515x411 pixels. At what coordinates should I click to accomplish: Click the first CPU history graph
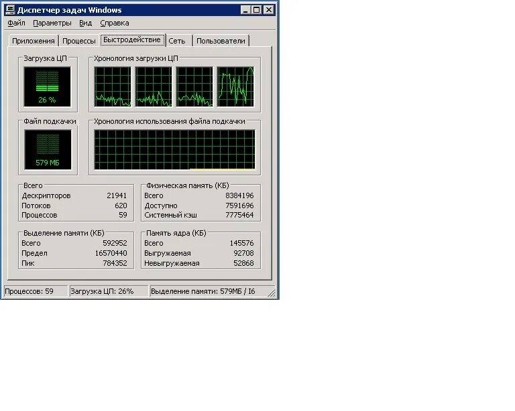point(113,87)
